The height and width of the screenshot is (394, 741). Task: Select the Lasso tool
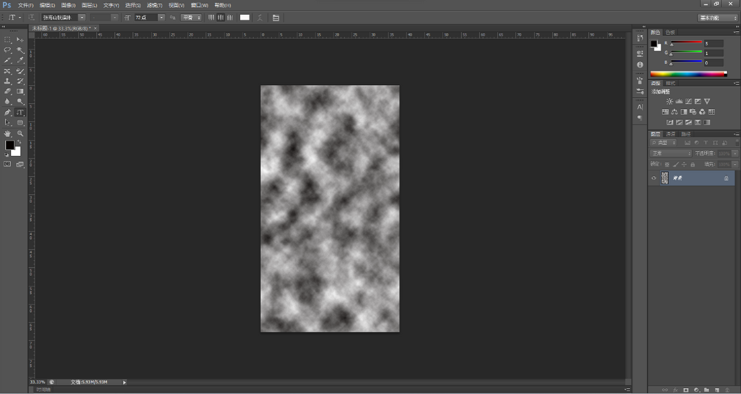tap(7, 50)
